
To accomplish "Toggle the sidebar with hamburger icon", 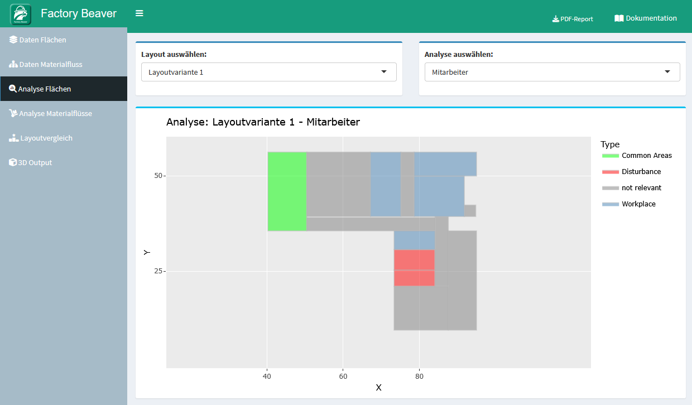I will (x=140, y=13).
